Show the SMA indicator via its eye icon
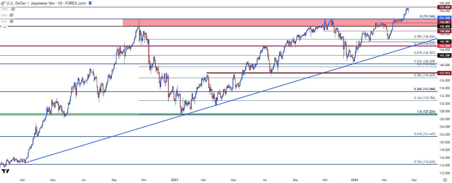452x183 pixels. [11, 15]
